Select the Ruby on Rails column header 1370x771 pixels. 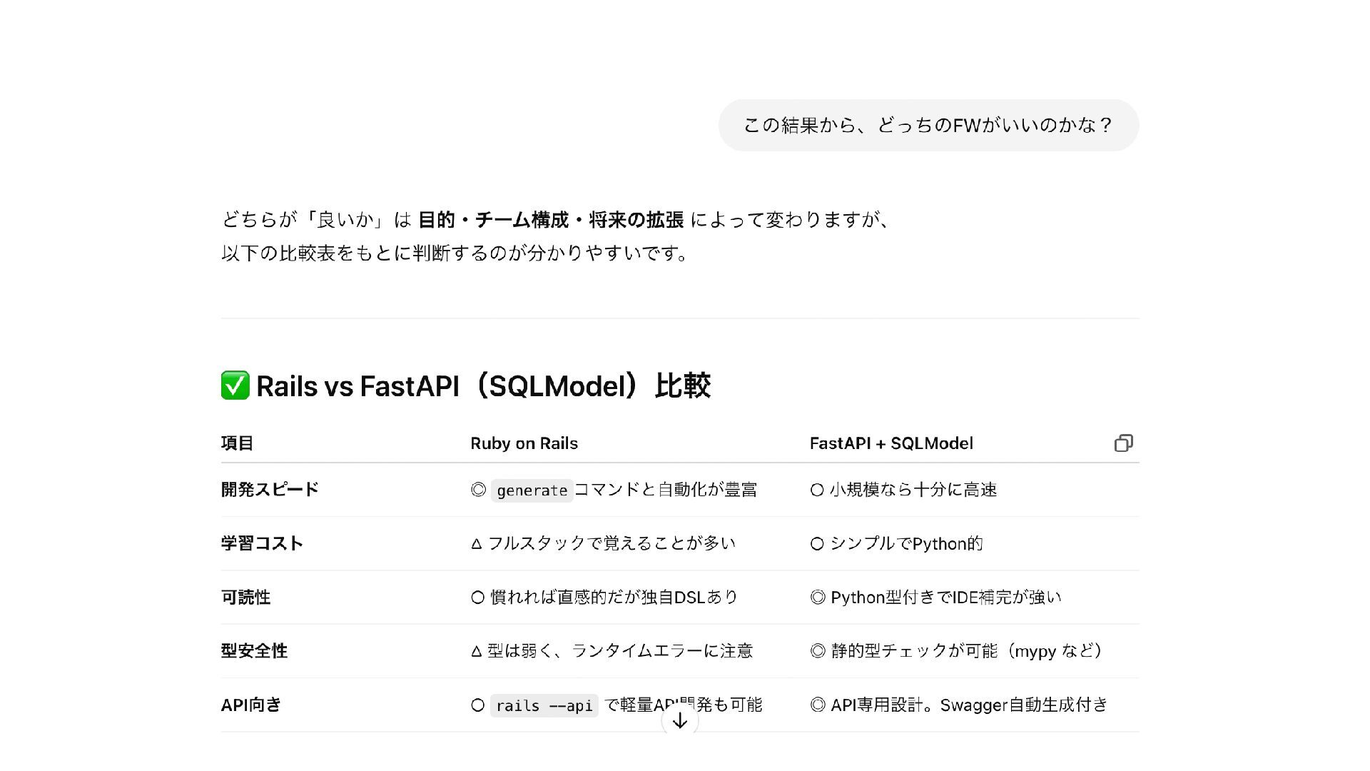click(x=524, y=443)
